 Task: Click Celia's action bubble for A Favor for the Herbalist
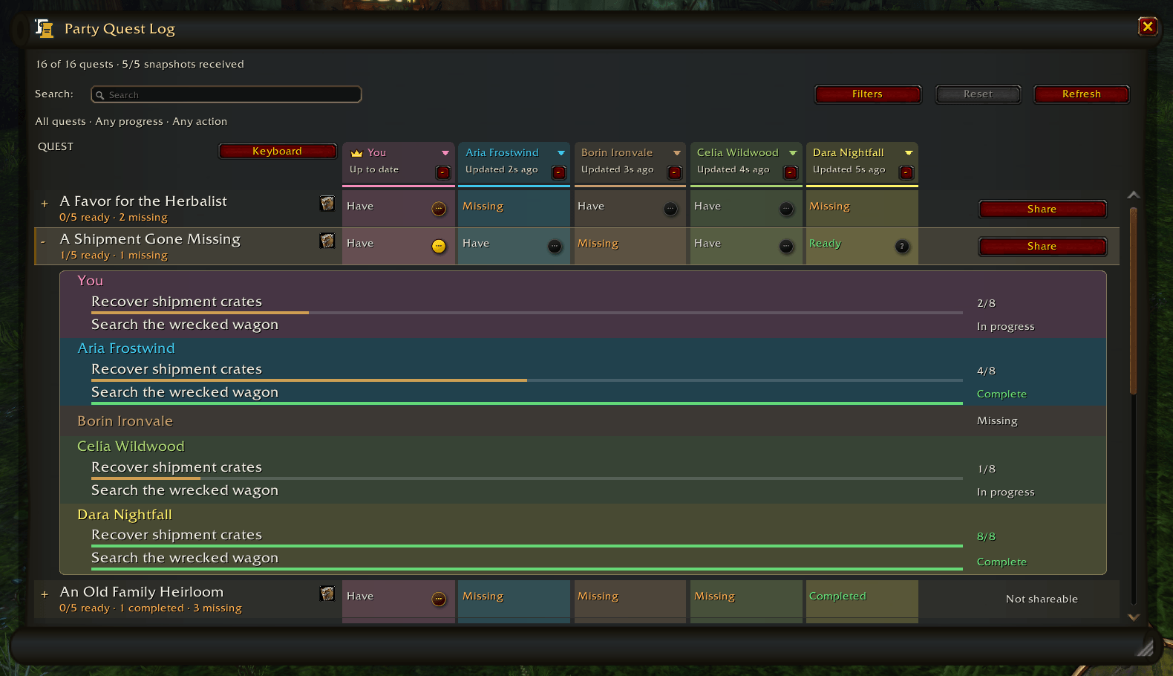coord(786,209)
